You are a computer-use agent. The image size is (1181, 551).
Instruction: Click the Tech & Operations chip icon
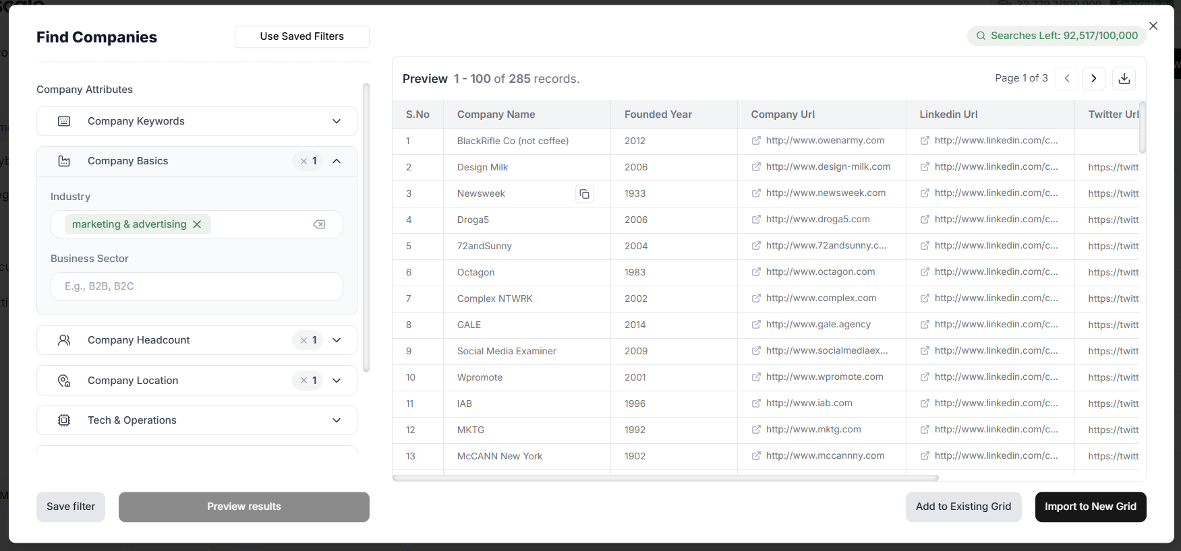point(64,420)
